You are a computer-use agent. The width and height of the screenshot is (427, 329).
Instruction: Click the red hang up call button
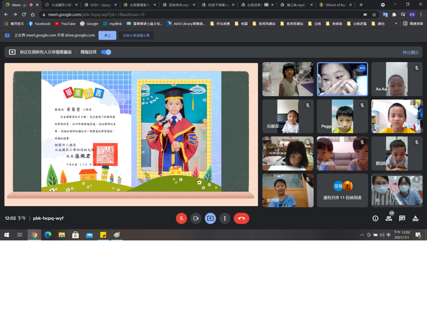241,218
